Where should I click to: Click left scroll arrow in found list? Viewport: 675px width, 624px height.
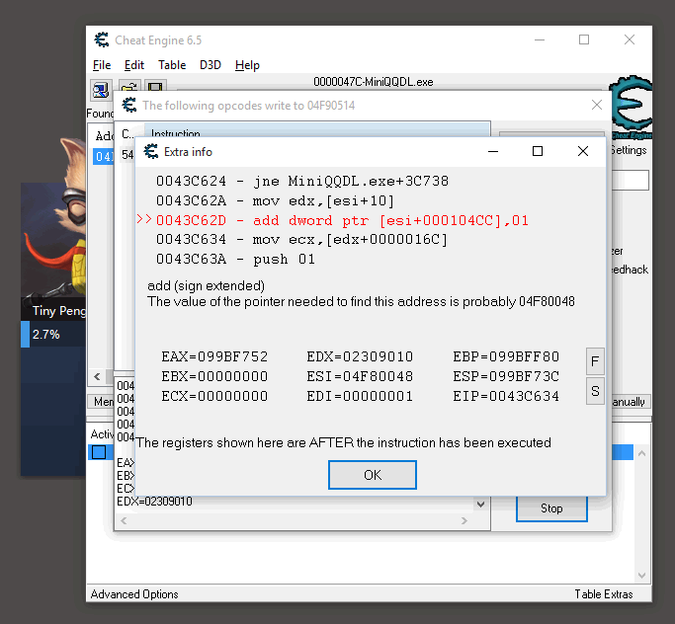click(x=97, y=377)
